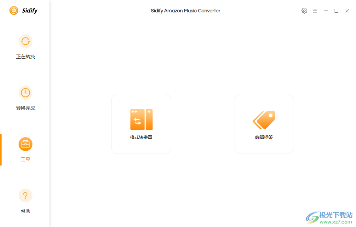Screen dimensions: 356x227
Task: Open the 转换完成 clock history icon
Action: coord(26,93)
